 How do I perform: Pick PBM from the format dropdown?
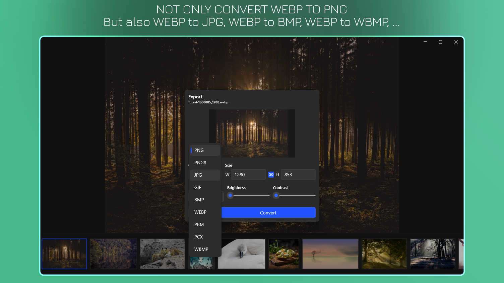205,224
